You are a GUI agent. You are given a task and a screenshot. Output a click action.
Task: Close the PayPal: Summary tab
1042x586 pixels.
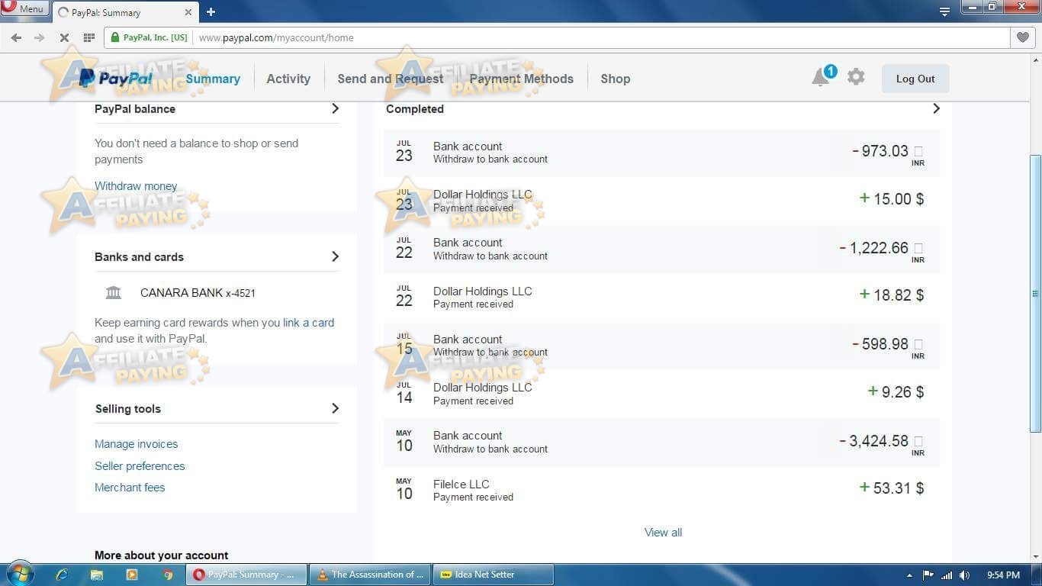click(x=188, y=12)
